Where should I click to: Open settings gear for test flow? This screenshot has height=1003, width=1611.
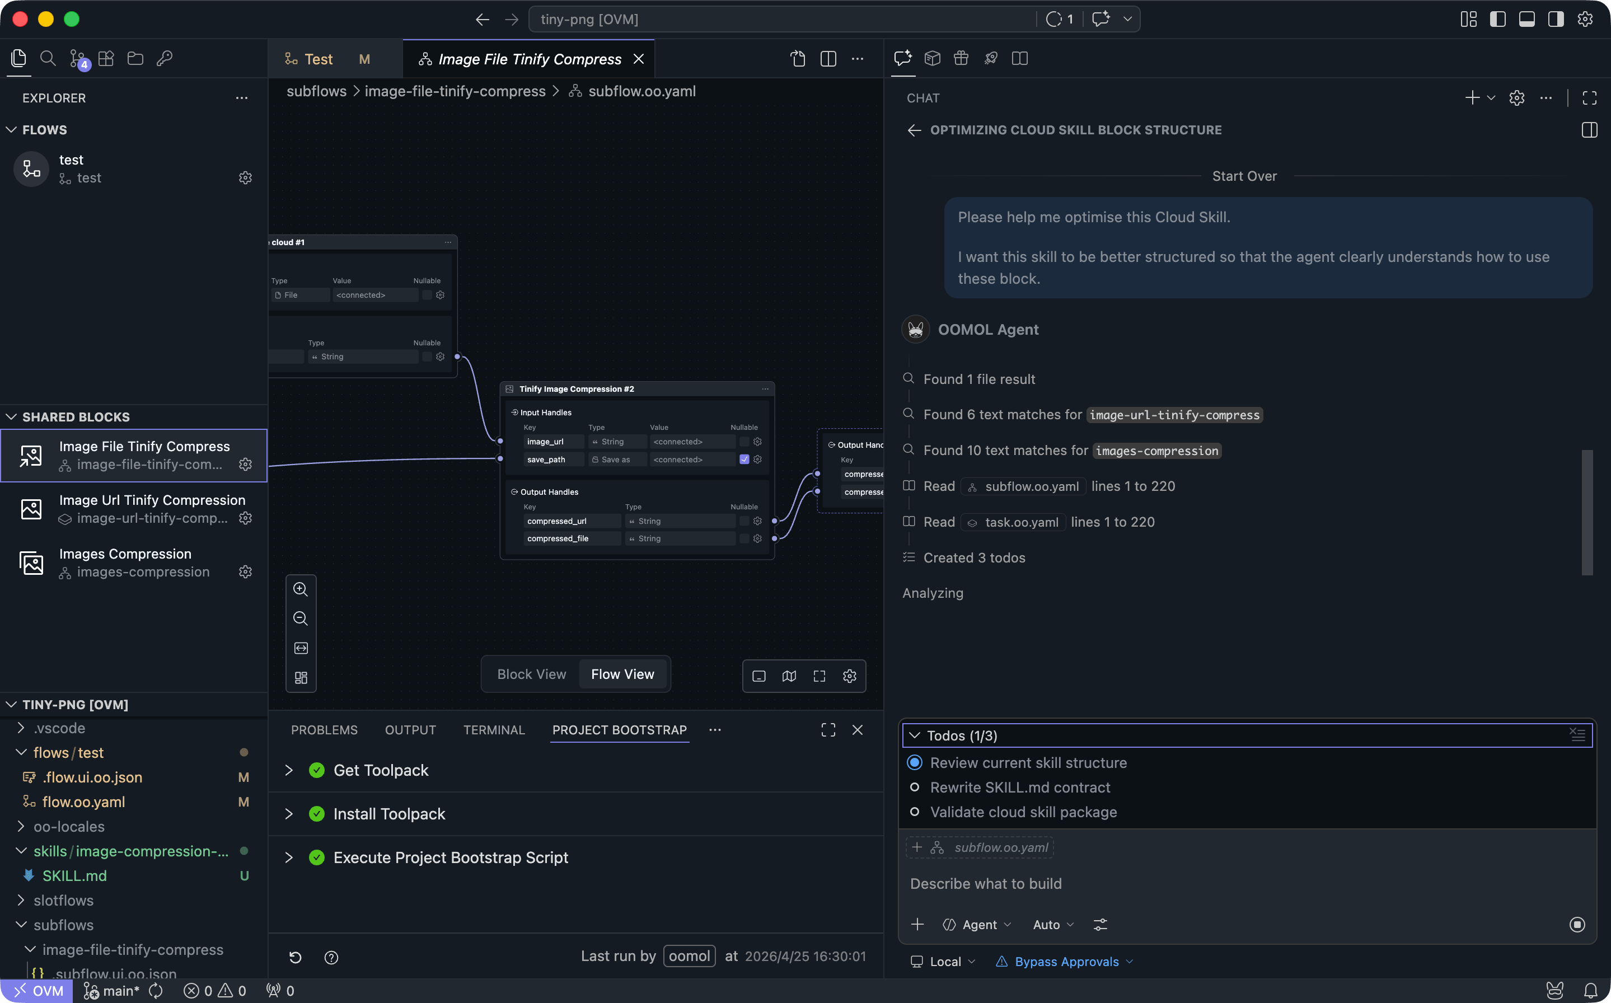[x=245, y=178]
